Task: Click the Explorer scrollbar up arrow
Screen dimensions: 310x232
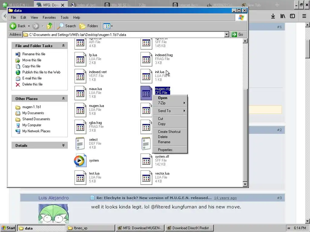Action: point(245,41)
